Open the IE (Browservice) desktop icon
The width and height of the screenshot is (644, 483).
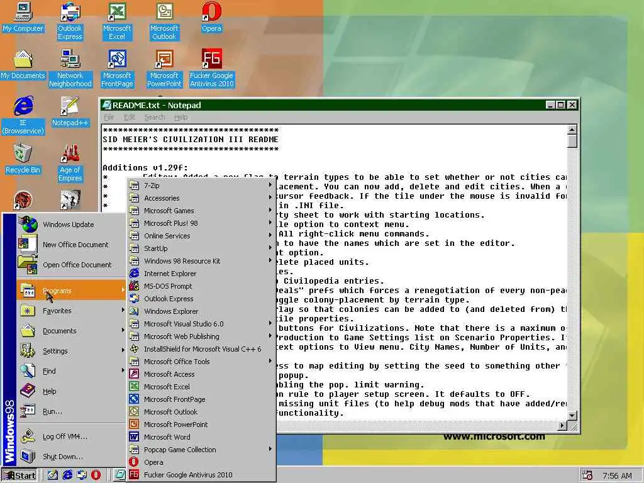[23, 116]
